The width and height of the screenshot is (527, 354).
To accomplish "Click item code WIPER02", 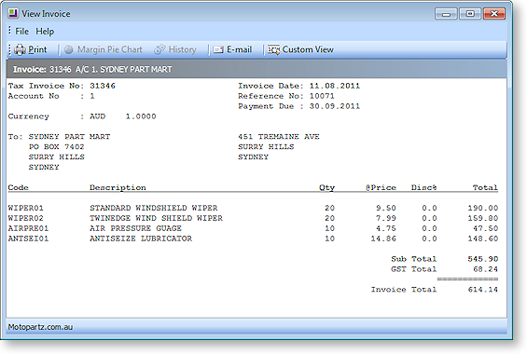I will [x=26, y=218].
